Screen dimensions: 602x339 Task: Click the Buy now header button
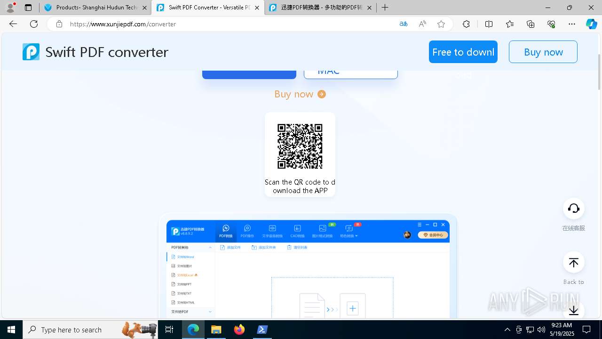tap(543, 52)
